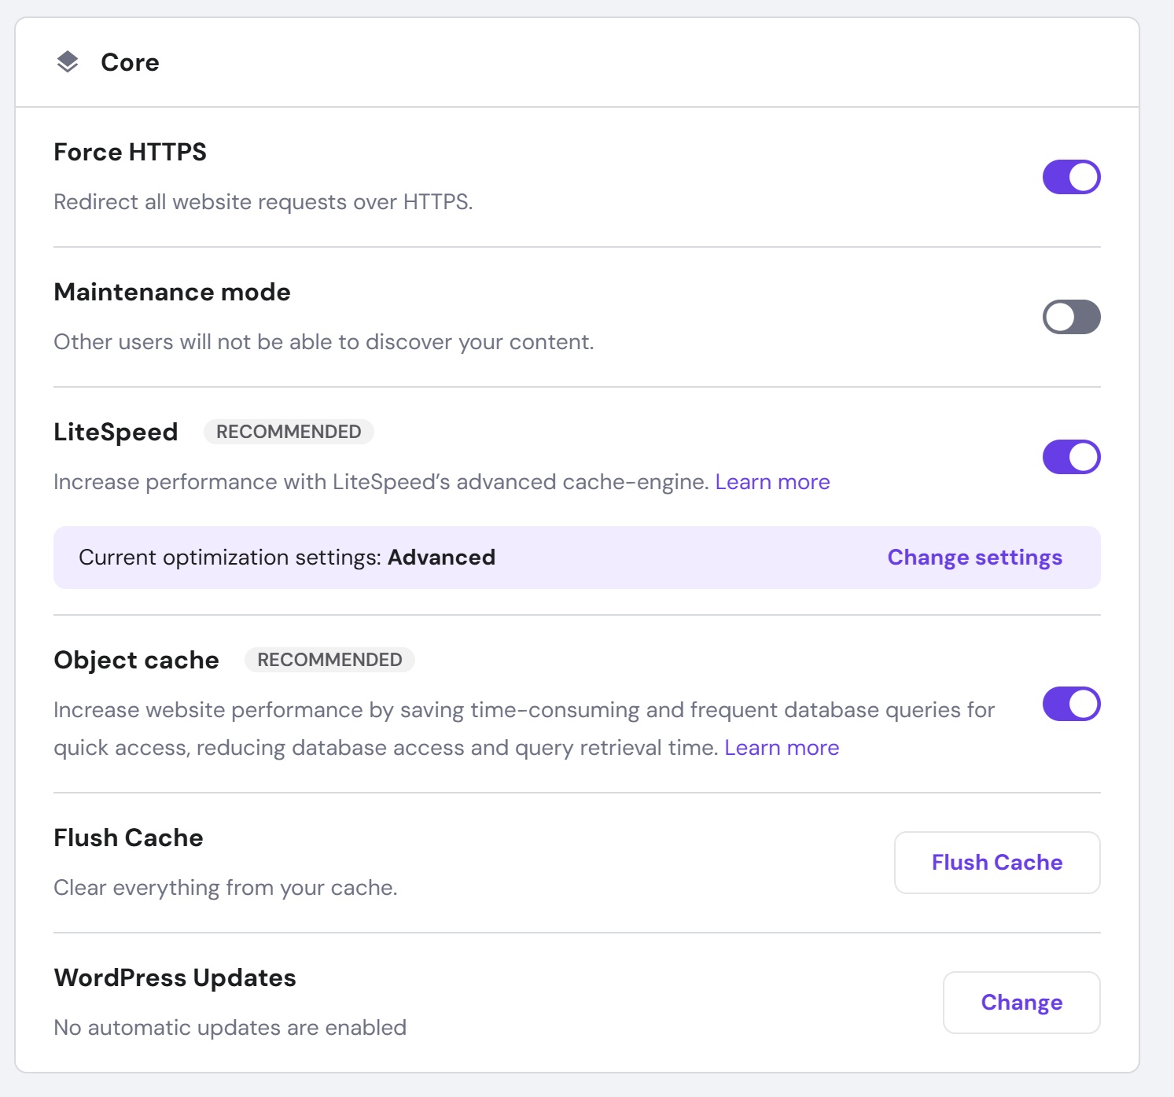The image size is (1174, 1097).
Task: Click the bold Advanced optimization label
Action: (x=441, y=558)
